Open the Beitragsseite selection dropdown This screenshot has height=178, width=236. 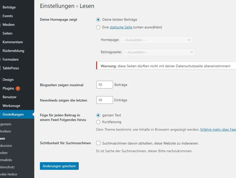[159, 52]
